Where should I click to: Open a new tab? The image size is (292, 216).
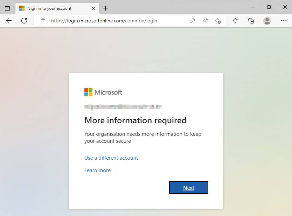pos(105,8)
